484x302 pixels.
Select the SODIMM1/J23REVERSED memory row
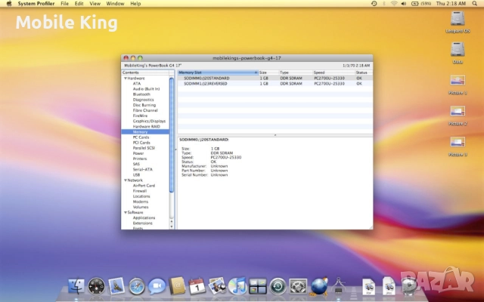tap(206, 83)
